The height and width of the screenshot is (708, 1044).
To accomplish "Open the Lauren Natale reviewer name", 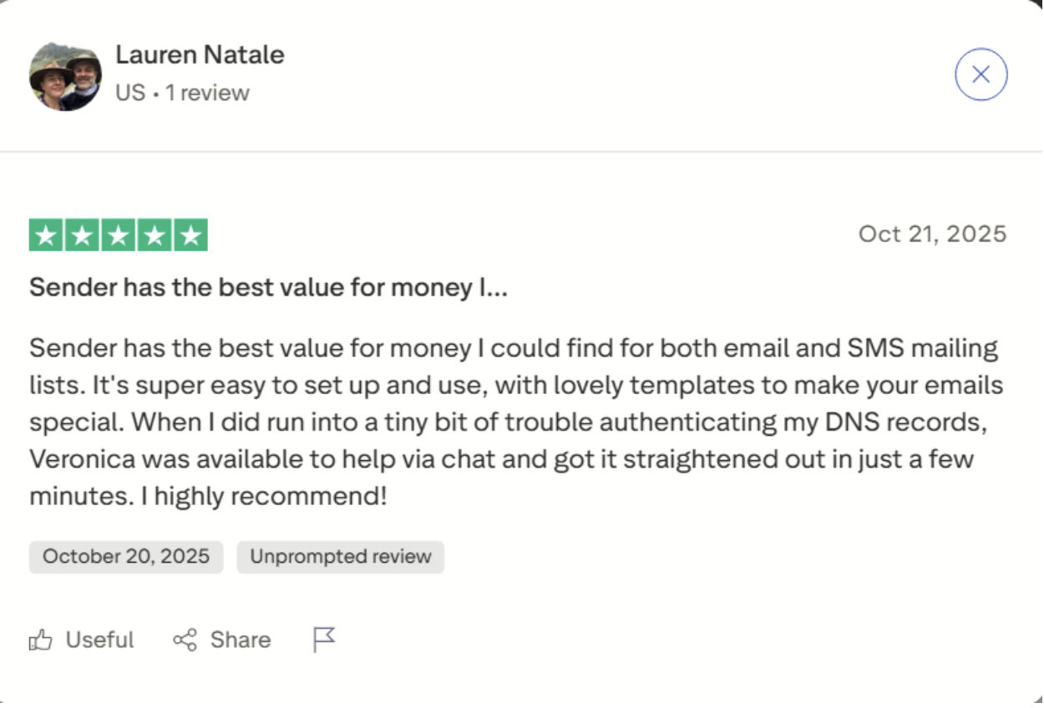I will [x=200, y=55].
